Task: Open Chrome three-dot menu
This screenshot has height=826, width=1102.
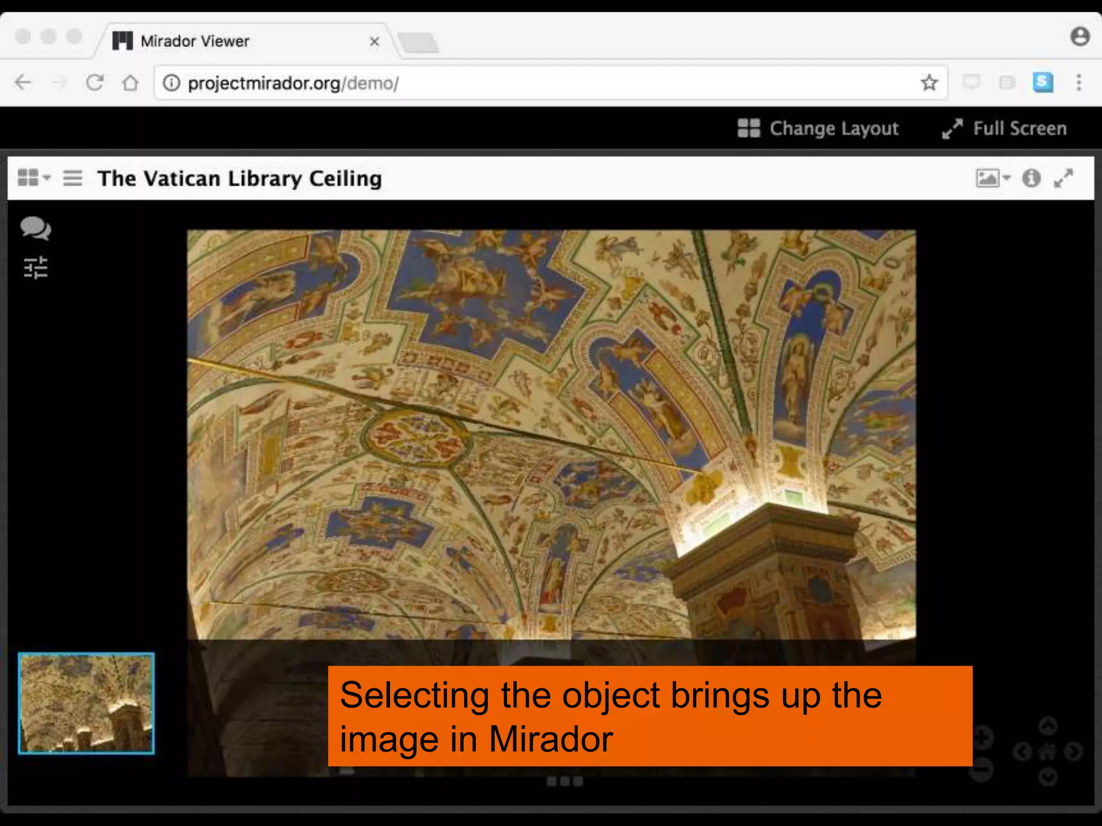Action: pos(1079,82)
